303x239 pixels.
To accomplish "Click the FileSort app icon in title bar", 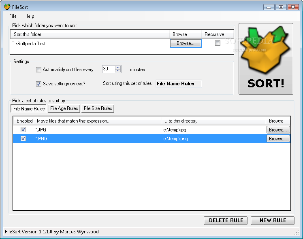I will pyautogui.click(x=7, y=7).
